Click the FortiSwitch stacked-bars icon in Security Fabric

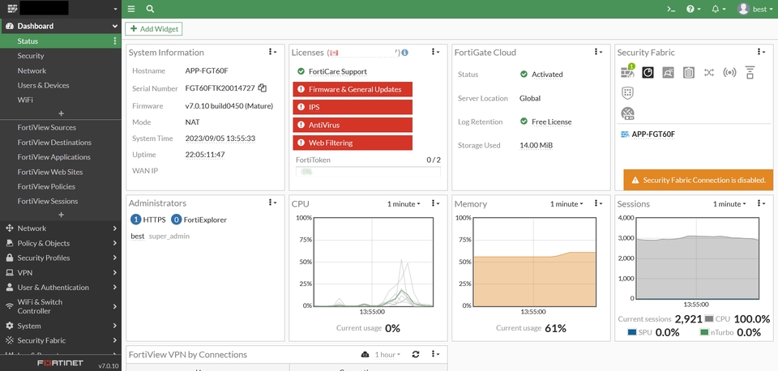(x=750, y=72)
